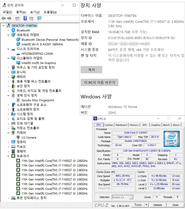Collapse the 프로세서 category
This screenshot has width=185, height=209.
click(8, 156)
